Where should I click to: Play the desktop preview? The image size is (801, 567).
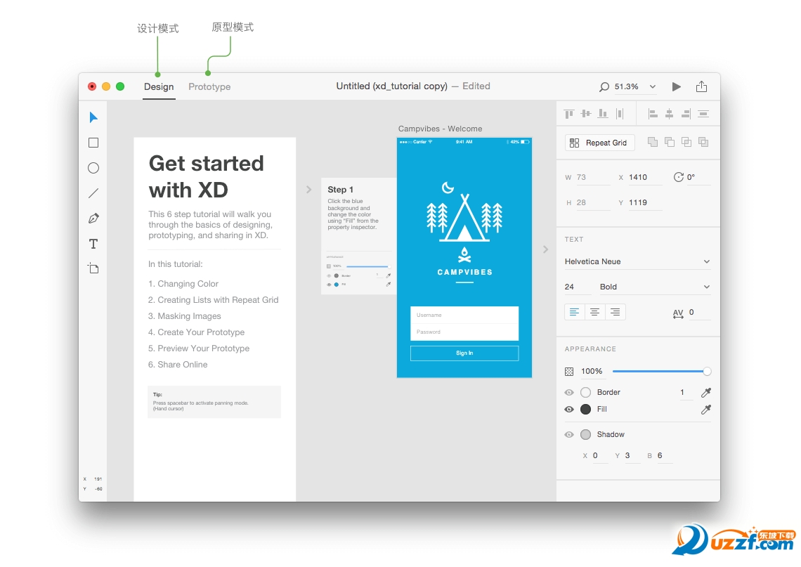tap(677, 87)
